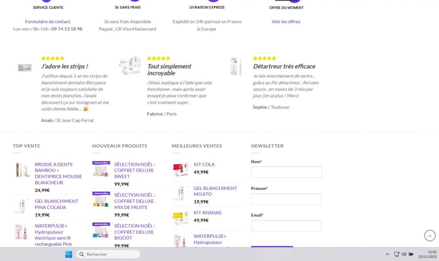
Task: Click the taskbar Rechercher search box
Action: (108, 254)
